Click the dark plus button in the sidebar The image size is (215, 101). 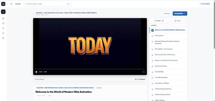pos(3,12)
